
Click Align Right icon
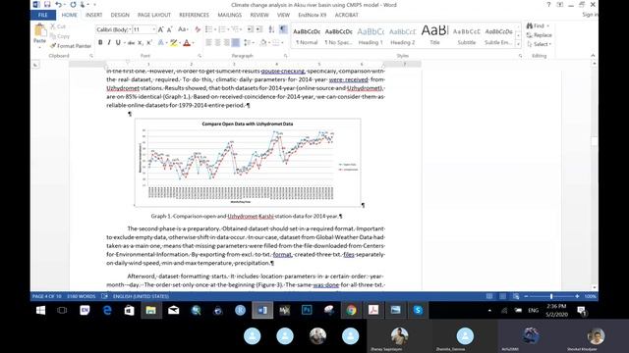227,42
